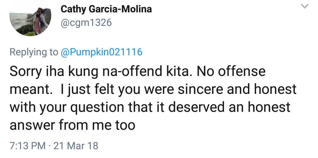Click the "answer from me too" line

pyautogui.click(x=72, y=125)
